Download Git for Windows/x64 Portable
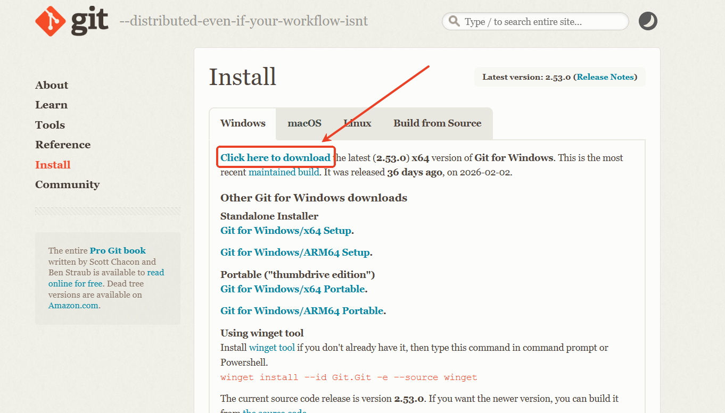 click(293, 289)
